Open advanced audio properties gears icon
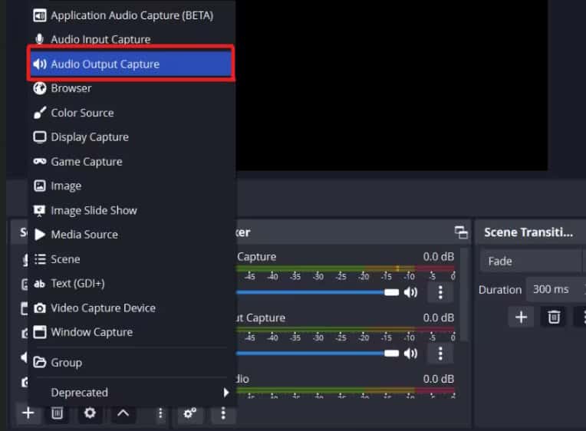 [190, 413]
